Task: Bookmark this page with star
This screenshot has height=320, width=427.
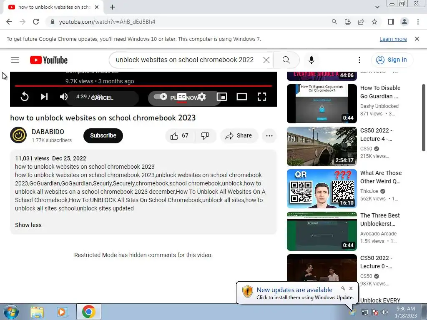Action: 374,22
